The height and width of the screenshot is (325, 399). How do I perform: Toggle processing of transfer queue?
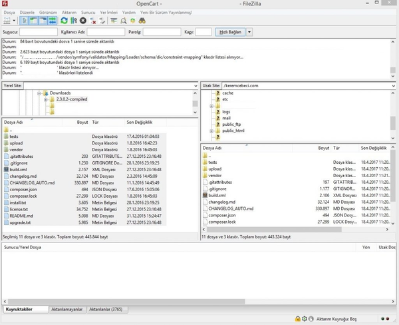[x=74, y=21]
